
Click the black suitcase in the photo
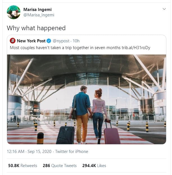tap(65, 135)
